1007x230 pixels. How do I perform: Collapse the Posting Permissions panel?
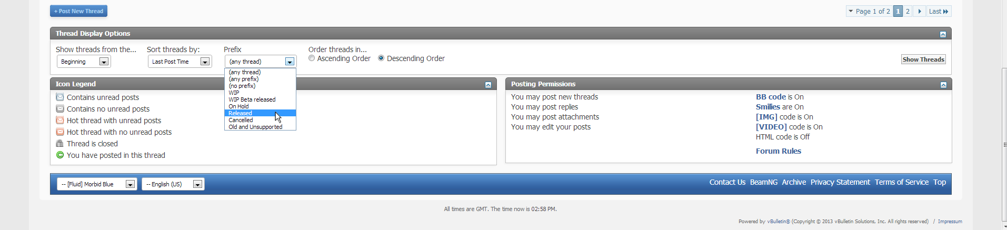[x=943, y=85]
